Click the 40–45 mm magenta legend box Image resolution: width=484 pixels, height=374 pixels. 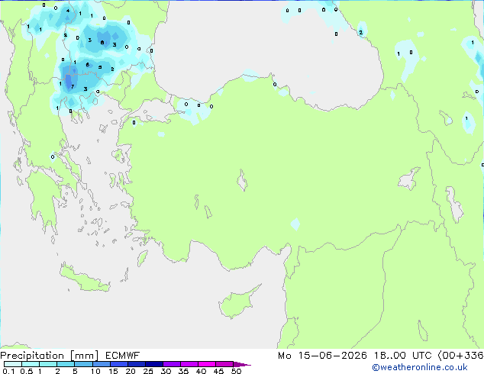pos(207,364)
